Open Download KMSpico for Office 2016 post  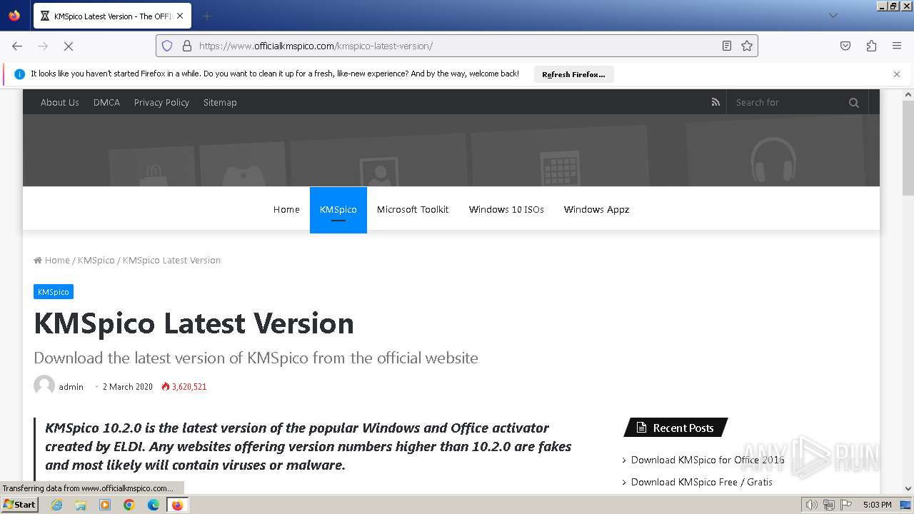tap(708, 460)
